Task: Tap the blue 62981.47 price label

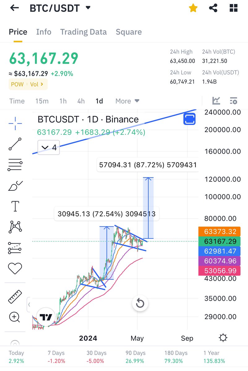Action: (x=220, y=251)
